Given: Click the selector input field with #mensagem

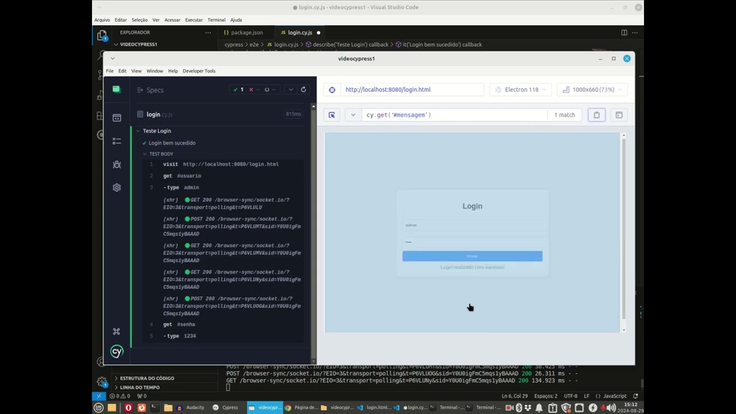Looking at the screenshot, I should pyautogui.click(x=454, y=115).
